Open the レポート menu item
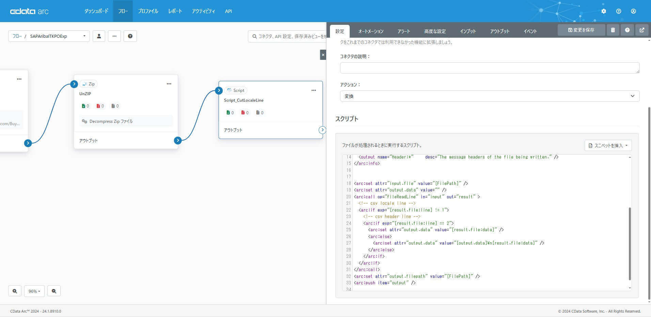 pos(175,11)
